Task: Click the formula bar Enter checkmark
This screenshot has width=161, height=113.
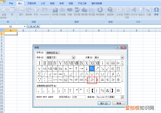Action: 34,26
